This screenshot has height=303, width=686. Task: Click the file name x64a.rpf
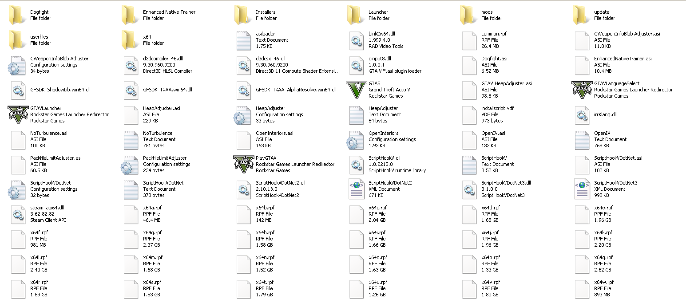(152, 208)
